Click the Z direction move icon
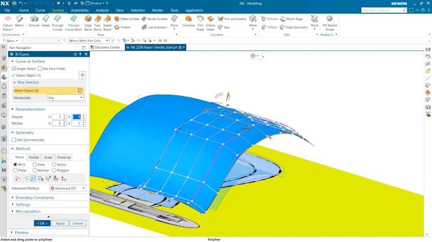The image size is (432, 242). click(32, 179)
